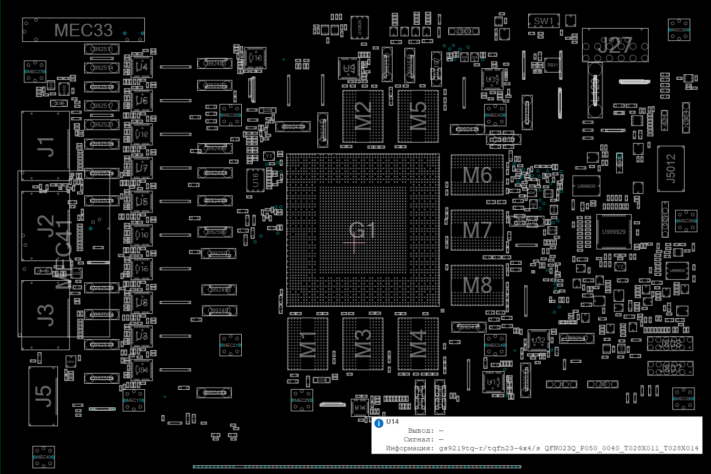Select capacitor C992511
Screen dimensions: 711x474
click(102, 50)
